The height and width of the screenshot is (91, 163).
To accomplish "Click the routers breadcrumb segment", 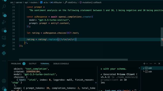I will [34, 3].
